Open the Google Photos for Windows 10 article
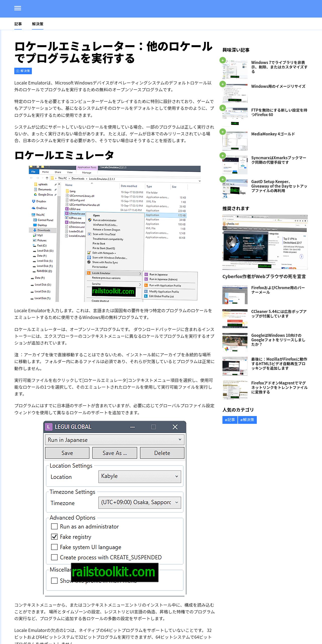Image resolution: width=322 pixels, height=644 pixels. [278, 340]
